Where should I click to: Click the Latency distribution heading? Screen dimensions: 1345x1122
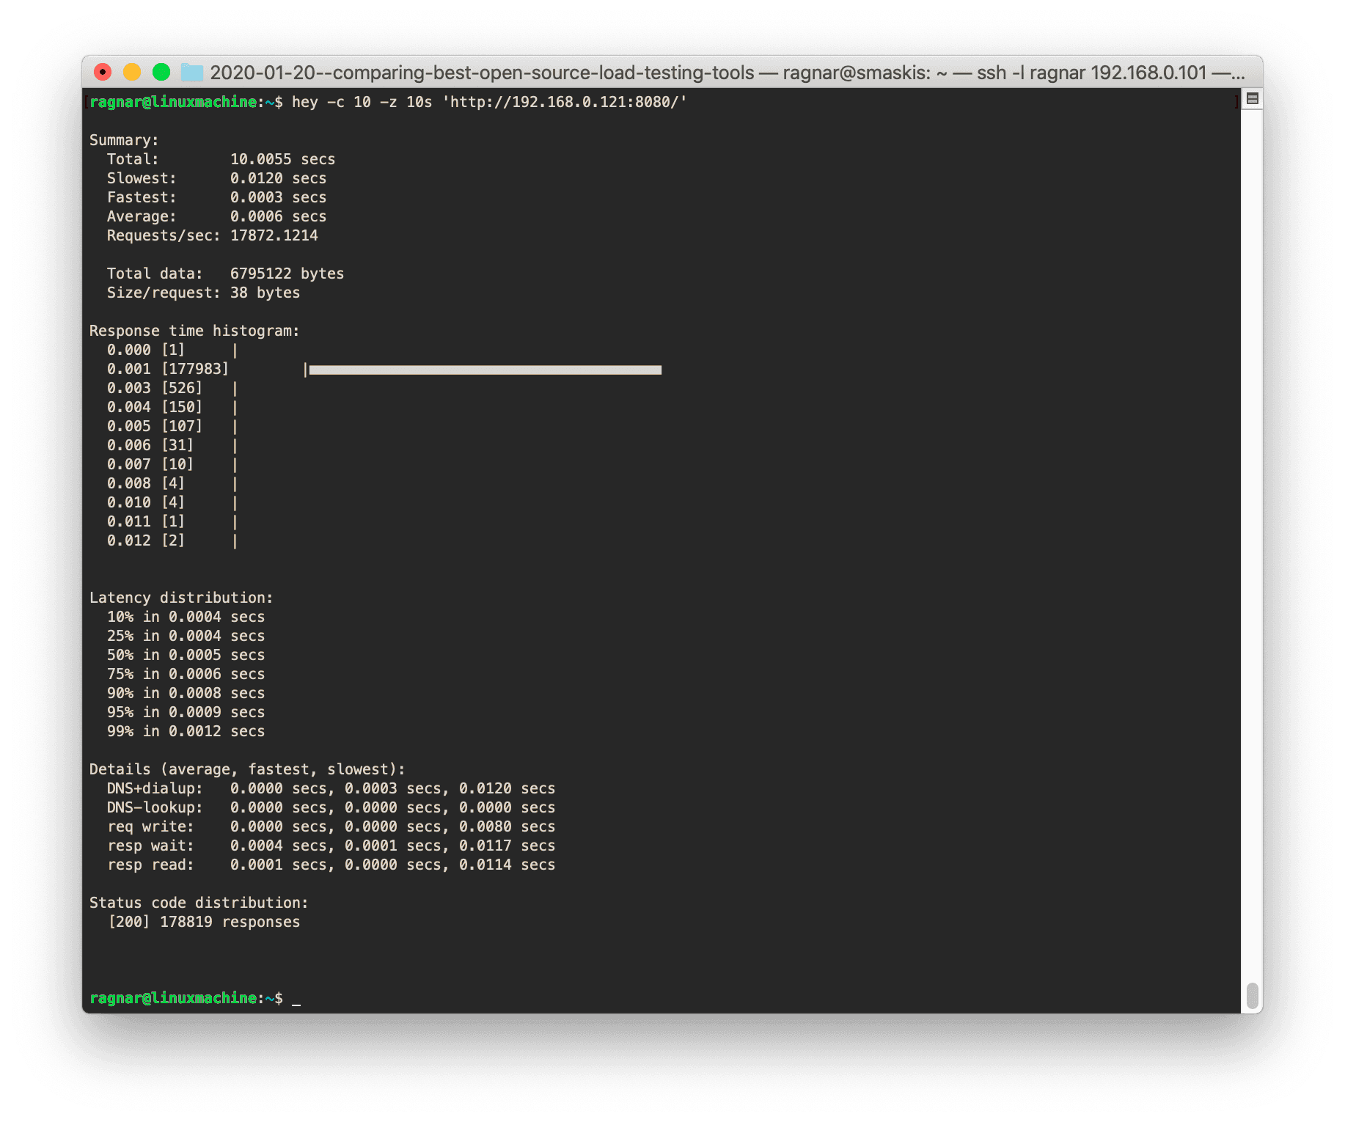[x=181, y=598]
